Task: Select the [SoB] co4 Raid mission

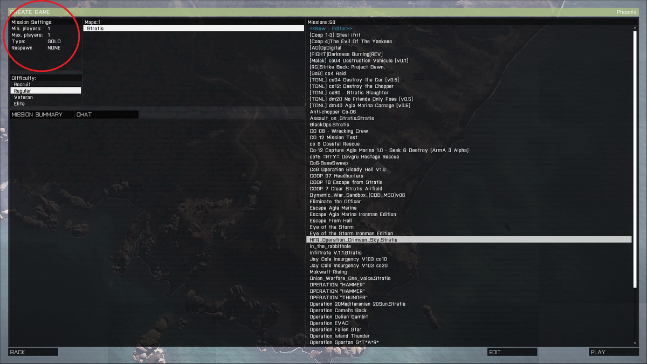Action: 329,73
